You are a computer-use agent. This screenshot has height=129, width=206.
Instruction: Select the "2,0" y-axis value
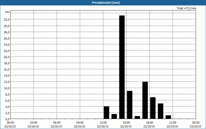coord(7,113)
